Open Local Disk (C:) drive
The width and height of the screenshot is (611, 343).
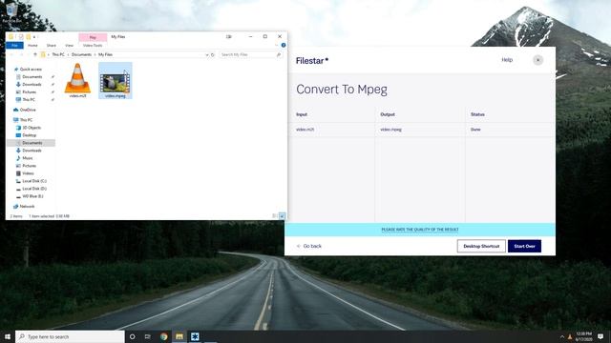pyautogui.click(x=34, y=181)
